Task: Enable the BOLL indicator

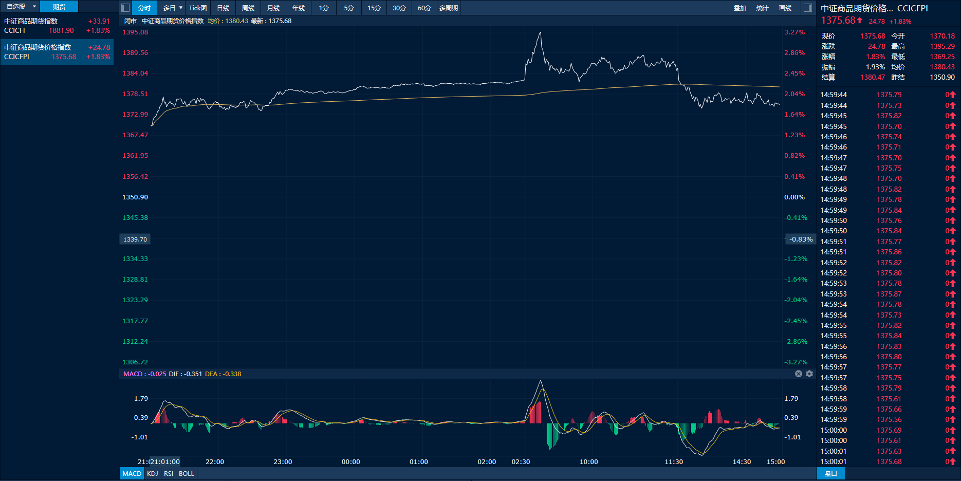Action: click(x=186, y=473)
